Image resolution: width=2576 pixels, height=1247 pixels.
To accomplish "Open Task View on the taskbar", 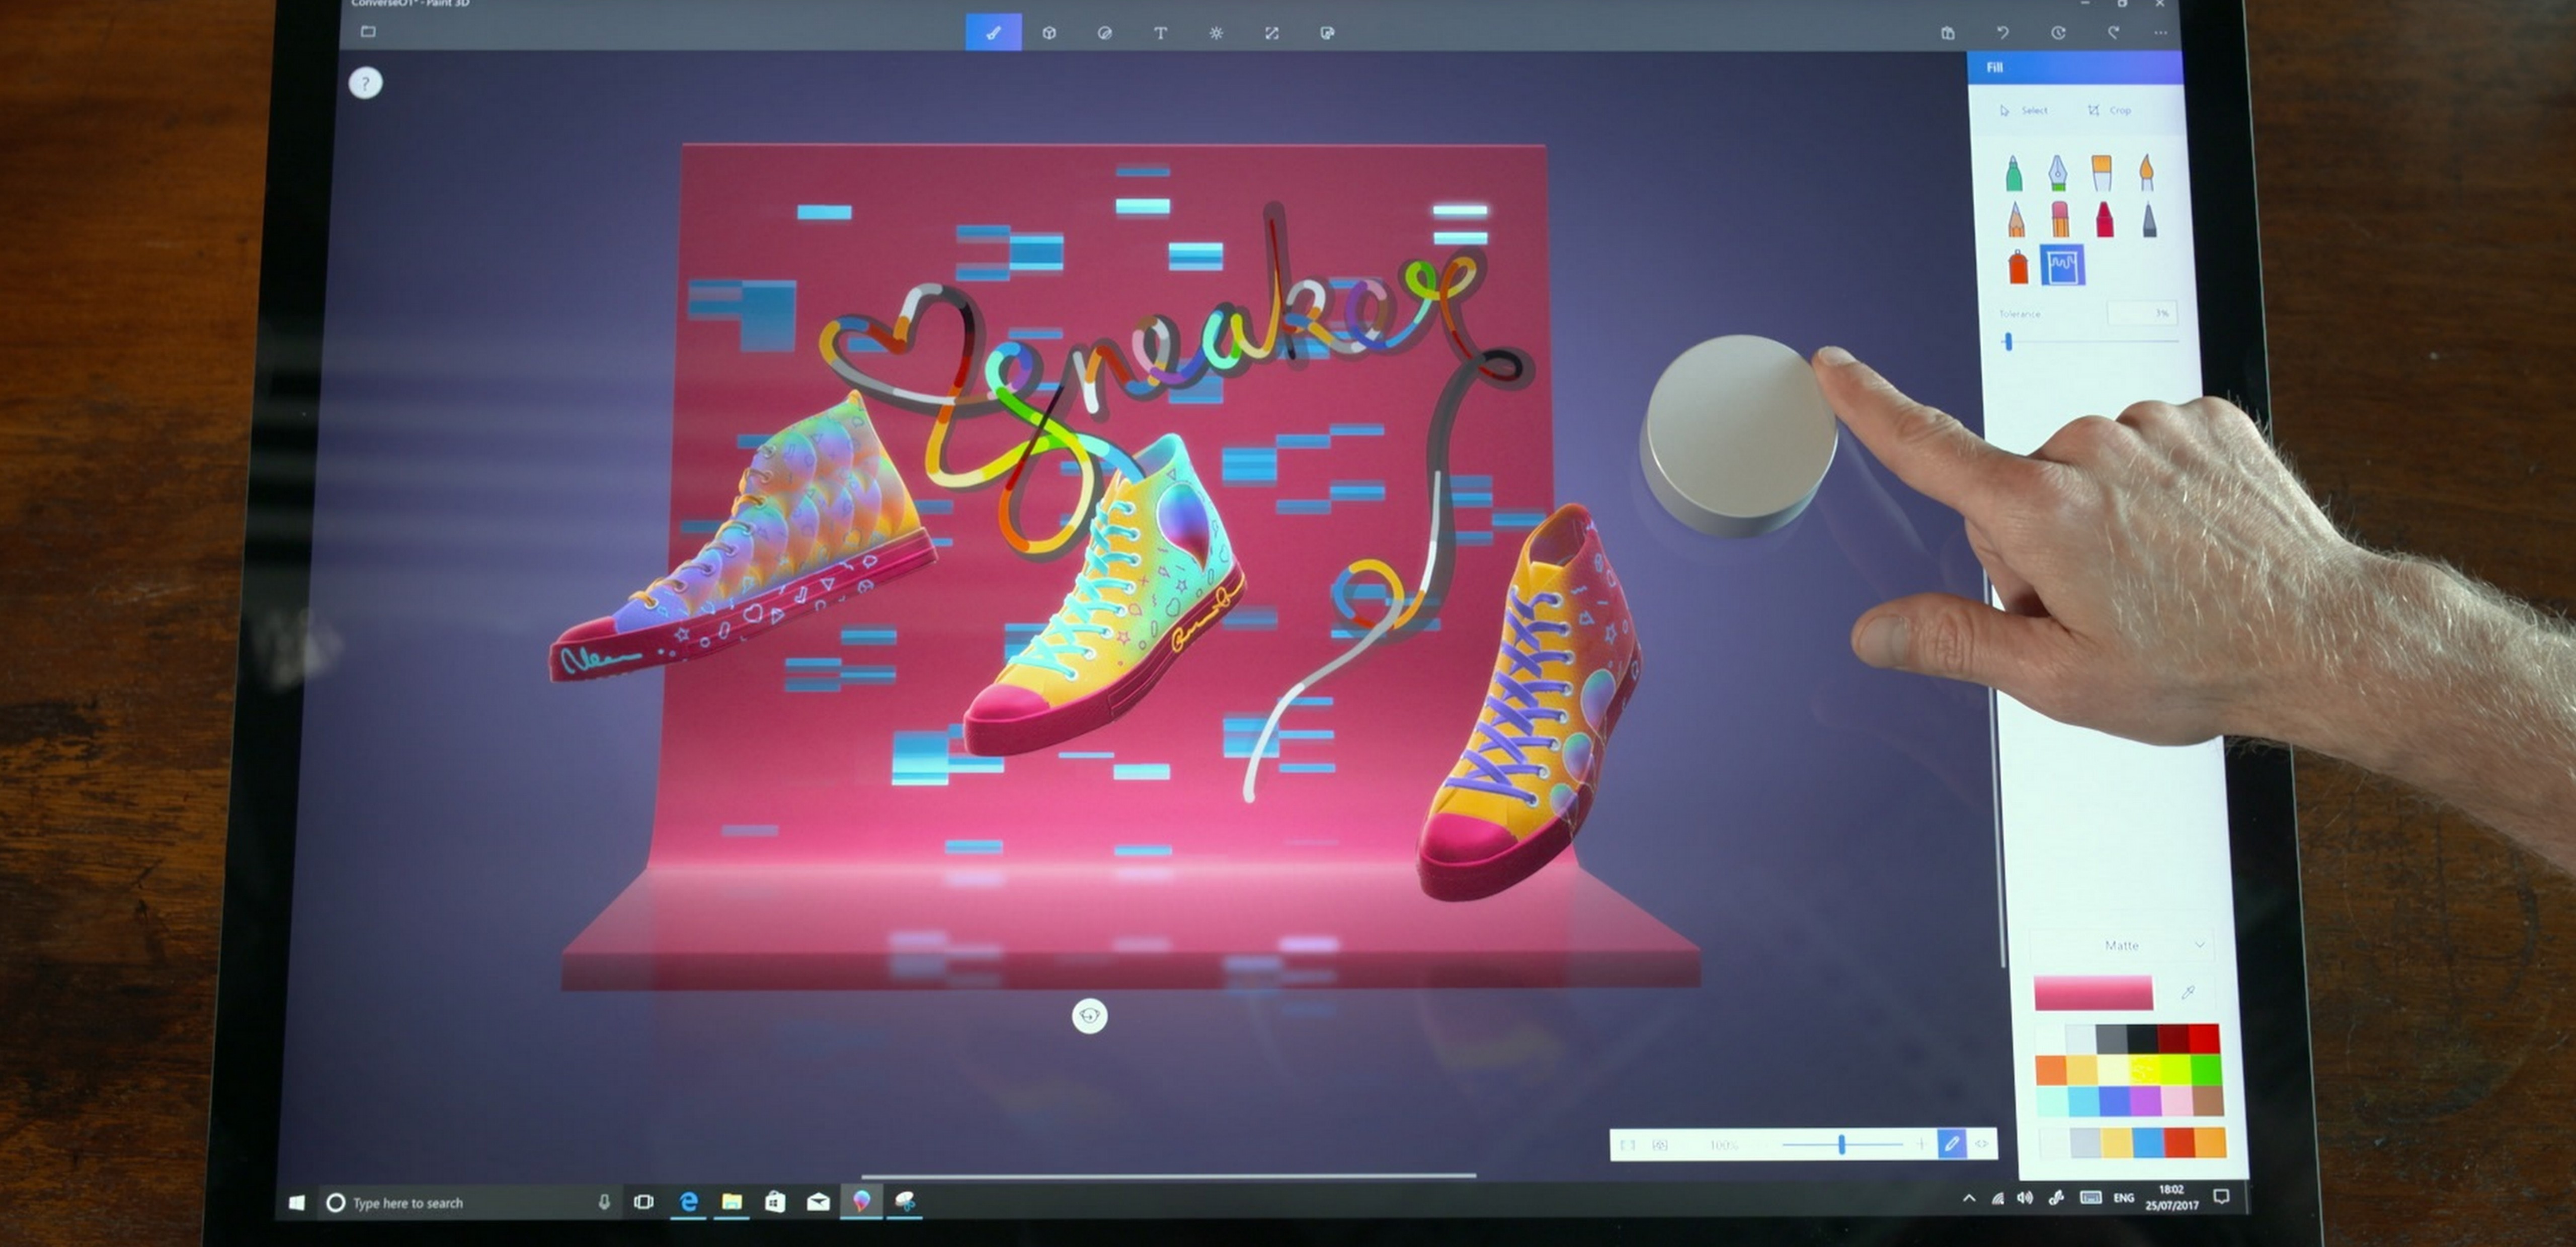I will click(x=644, y=1202).
